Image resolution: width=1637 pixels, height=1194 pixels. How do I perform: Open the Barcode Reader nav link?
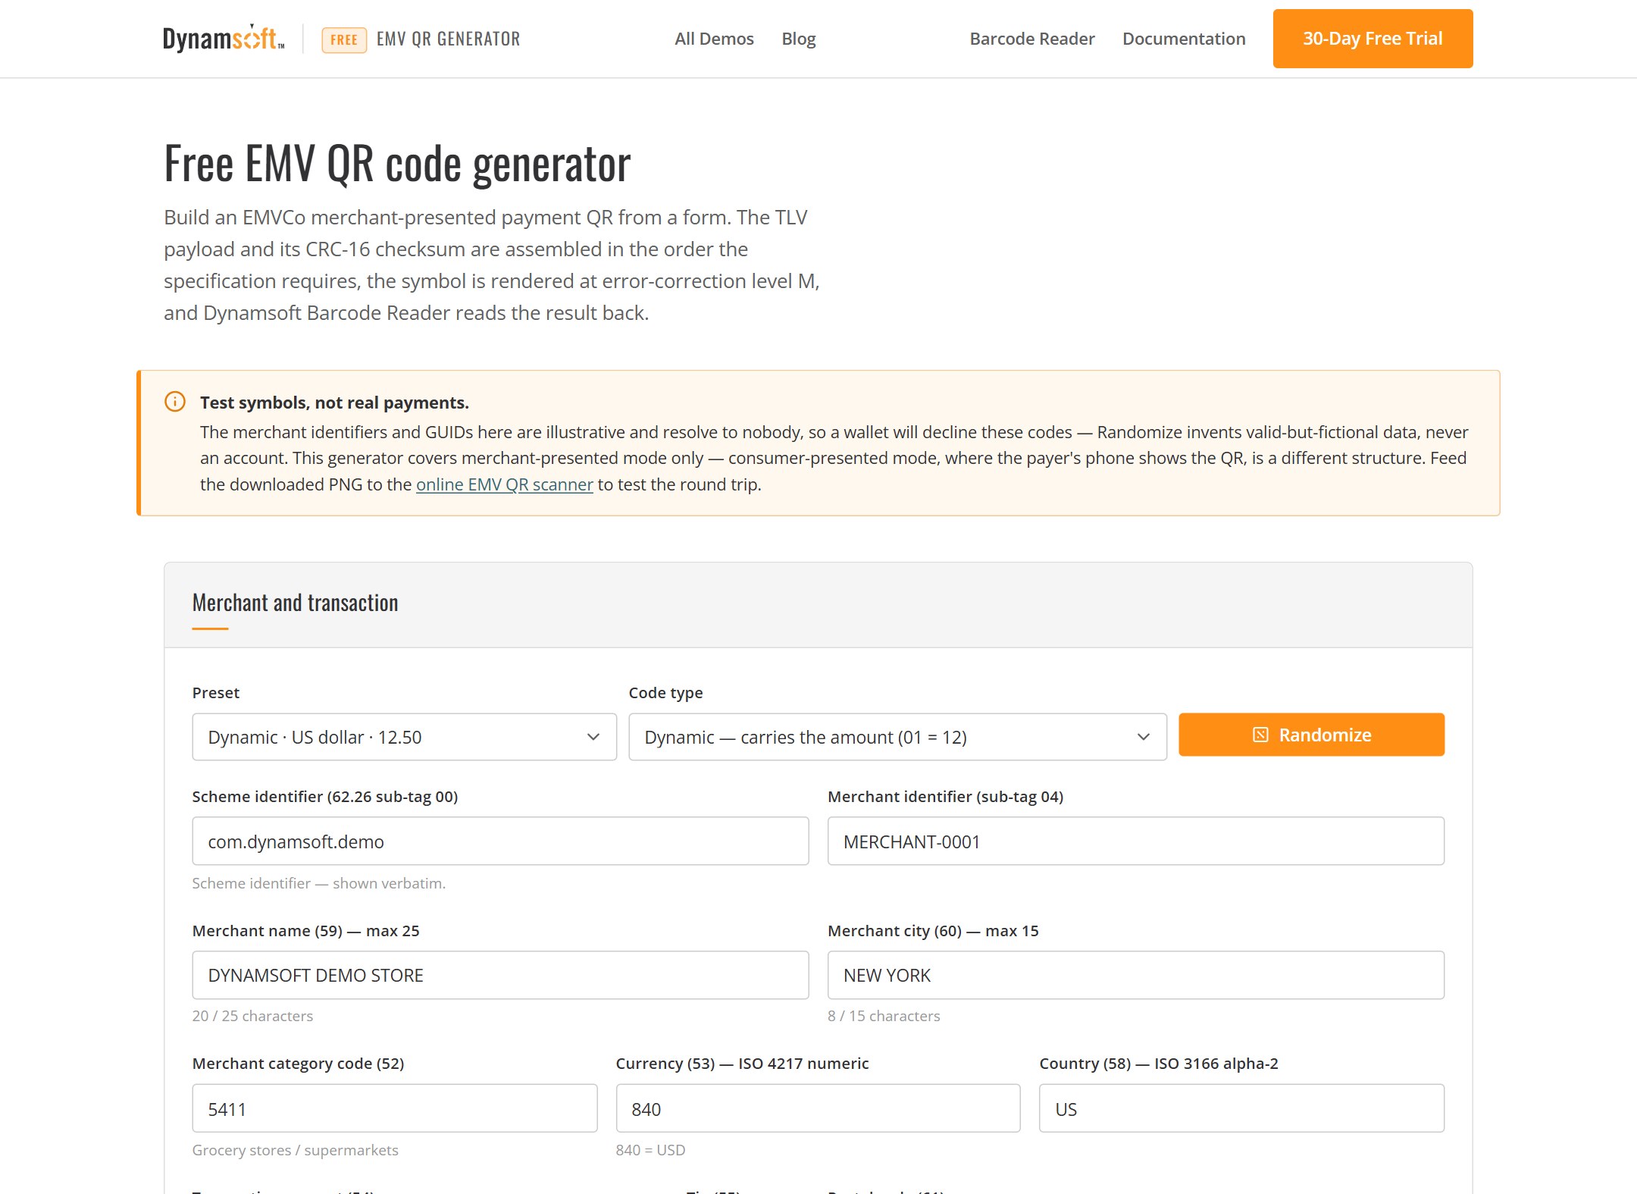tap(1032, 39)
